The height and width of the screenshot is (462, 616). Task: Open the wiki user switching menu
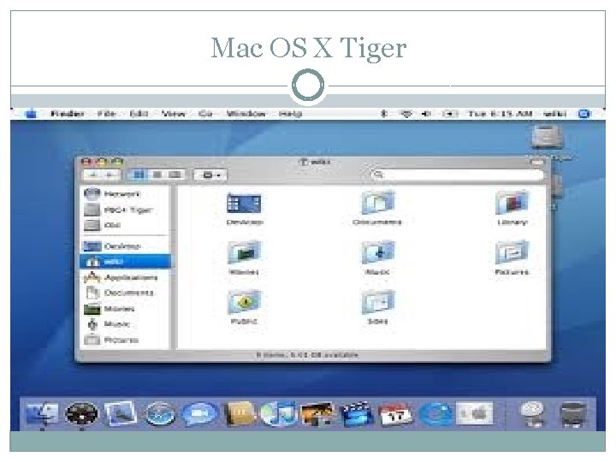click(554, 114)
